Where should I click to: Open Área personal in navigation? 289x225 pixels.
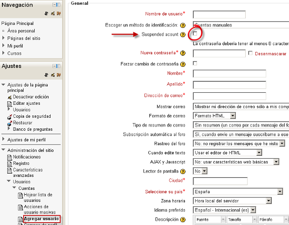click(21, 30)
